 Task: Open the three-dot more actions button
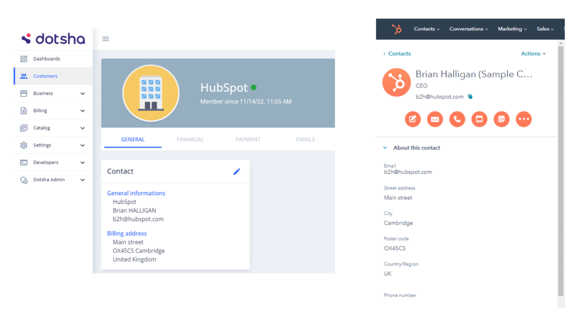[x=524, y=119]
